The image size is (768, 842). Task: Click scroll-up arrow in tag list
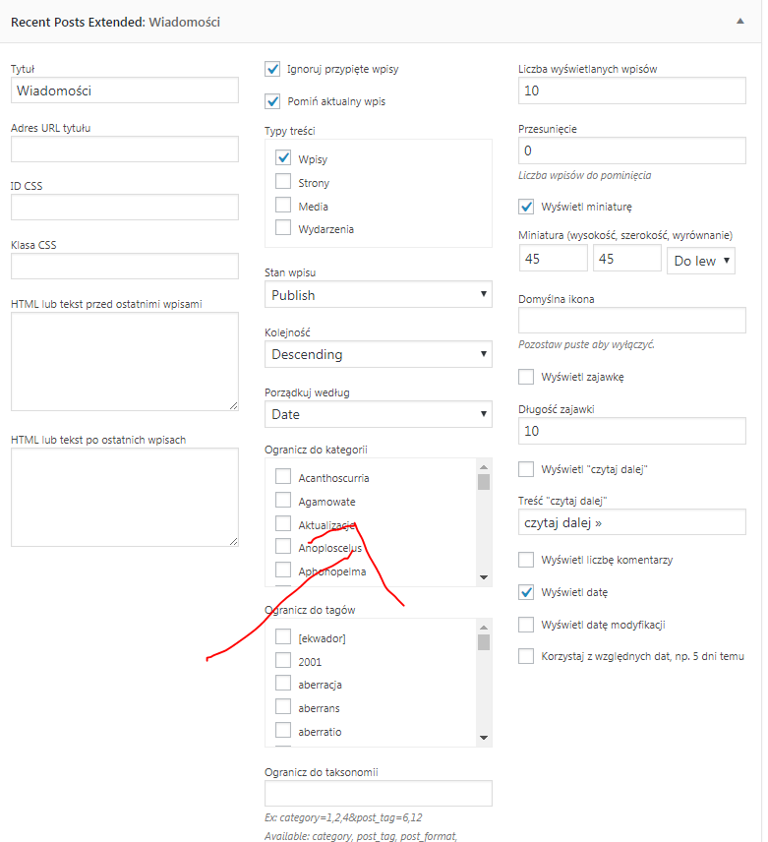484,628
